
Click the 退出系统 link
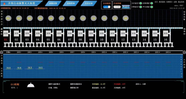click(181, 2)
